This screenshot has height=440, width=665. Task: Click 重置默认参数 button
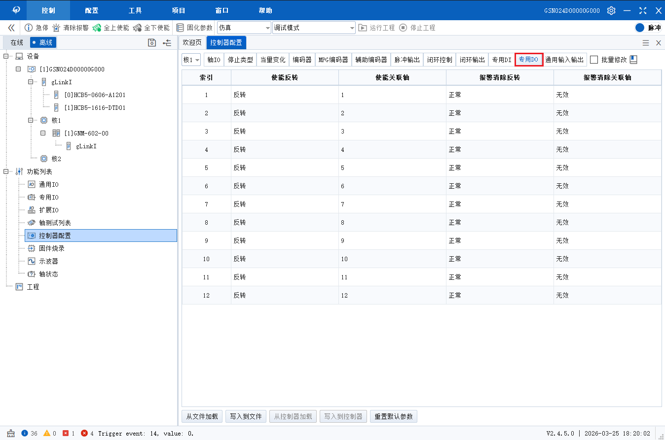[x=394, y=416]
